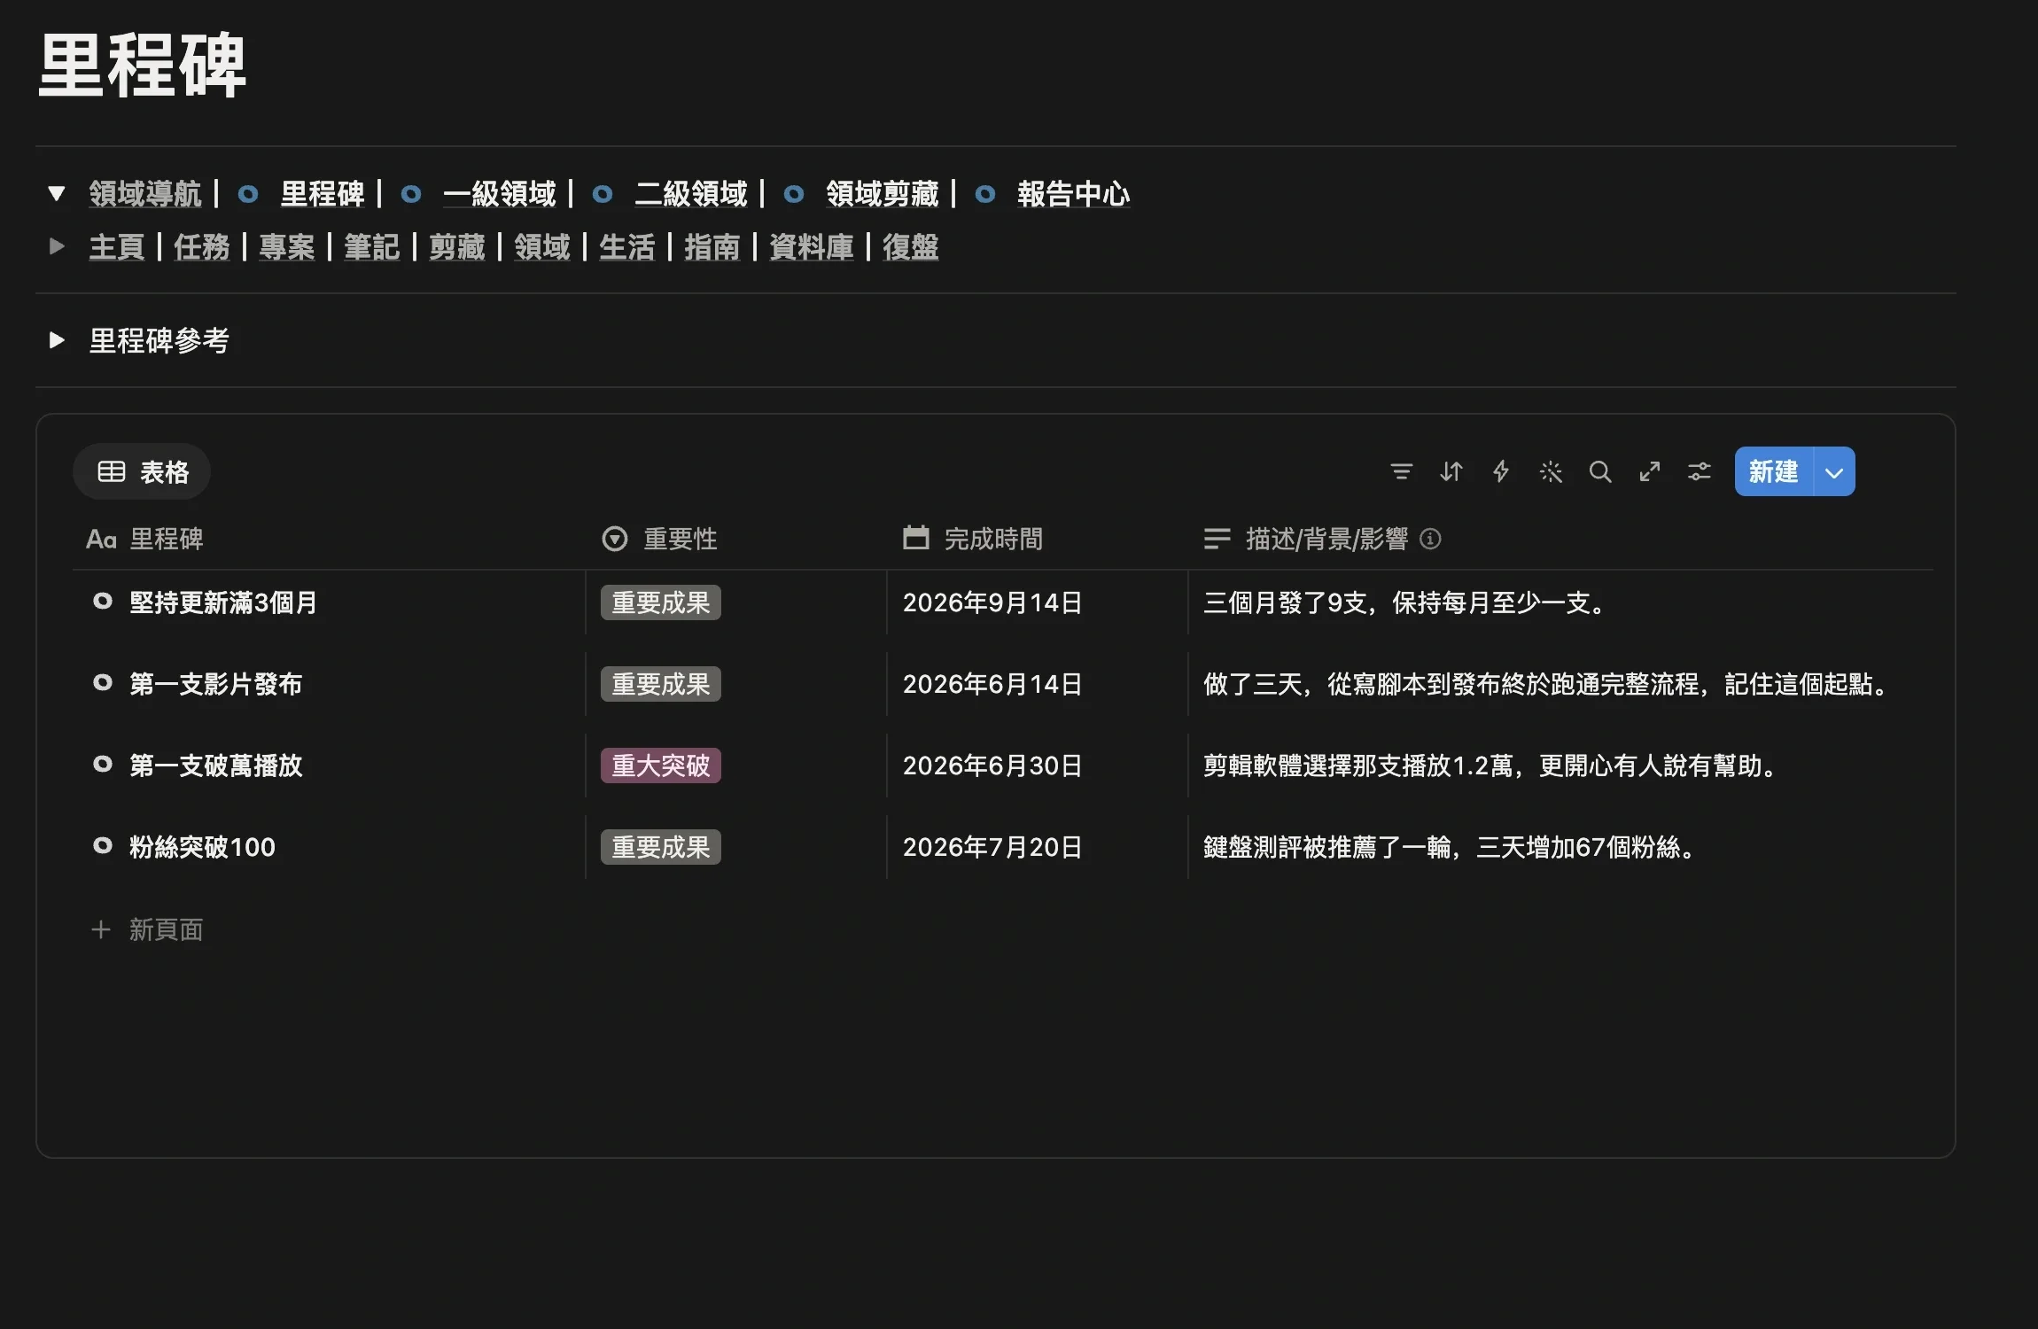
Task: Click page icon of 堅持更新滿3個月 row
Action: [x=103, y=602]
